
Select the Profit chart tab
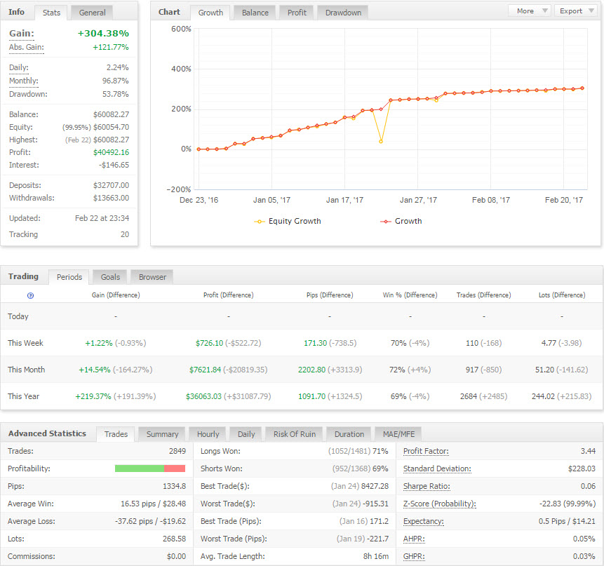click(297, 13)
